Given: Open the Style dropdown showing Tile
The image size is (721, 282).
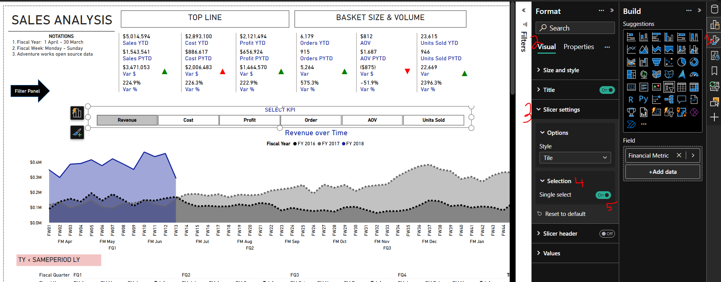Looking at the screenshot, I should [x=575, y=158].
